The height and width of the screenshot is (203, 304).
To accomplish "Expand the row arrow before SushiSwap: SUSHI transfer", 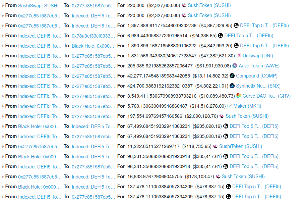I will pos(3,6).
